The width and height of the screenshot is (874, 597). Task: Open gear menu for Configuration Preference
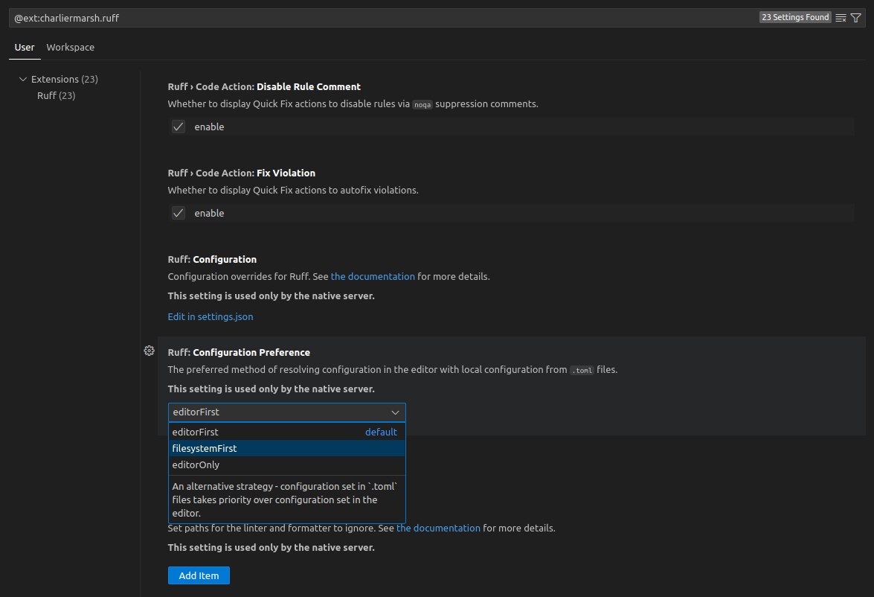(x=149, y=351)
